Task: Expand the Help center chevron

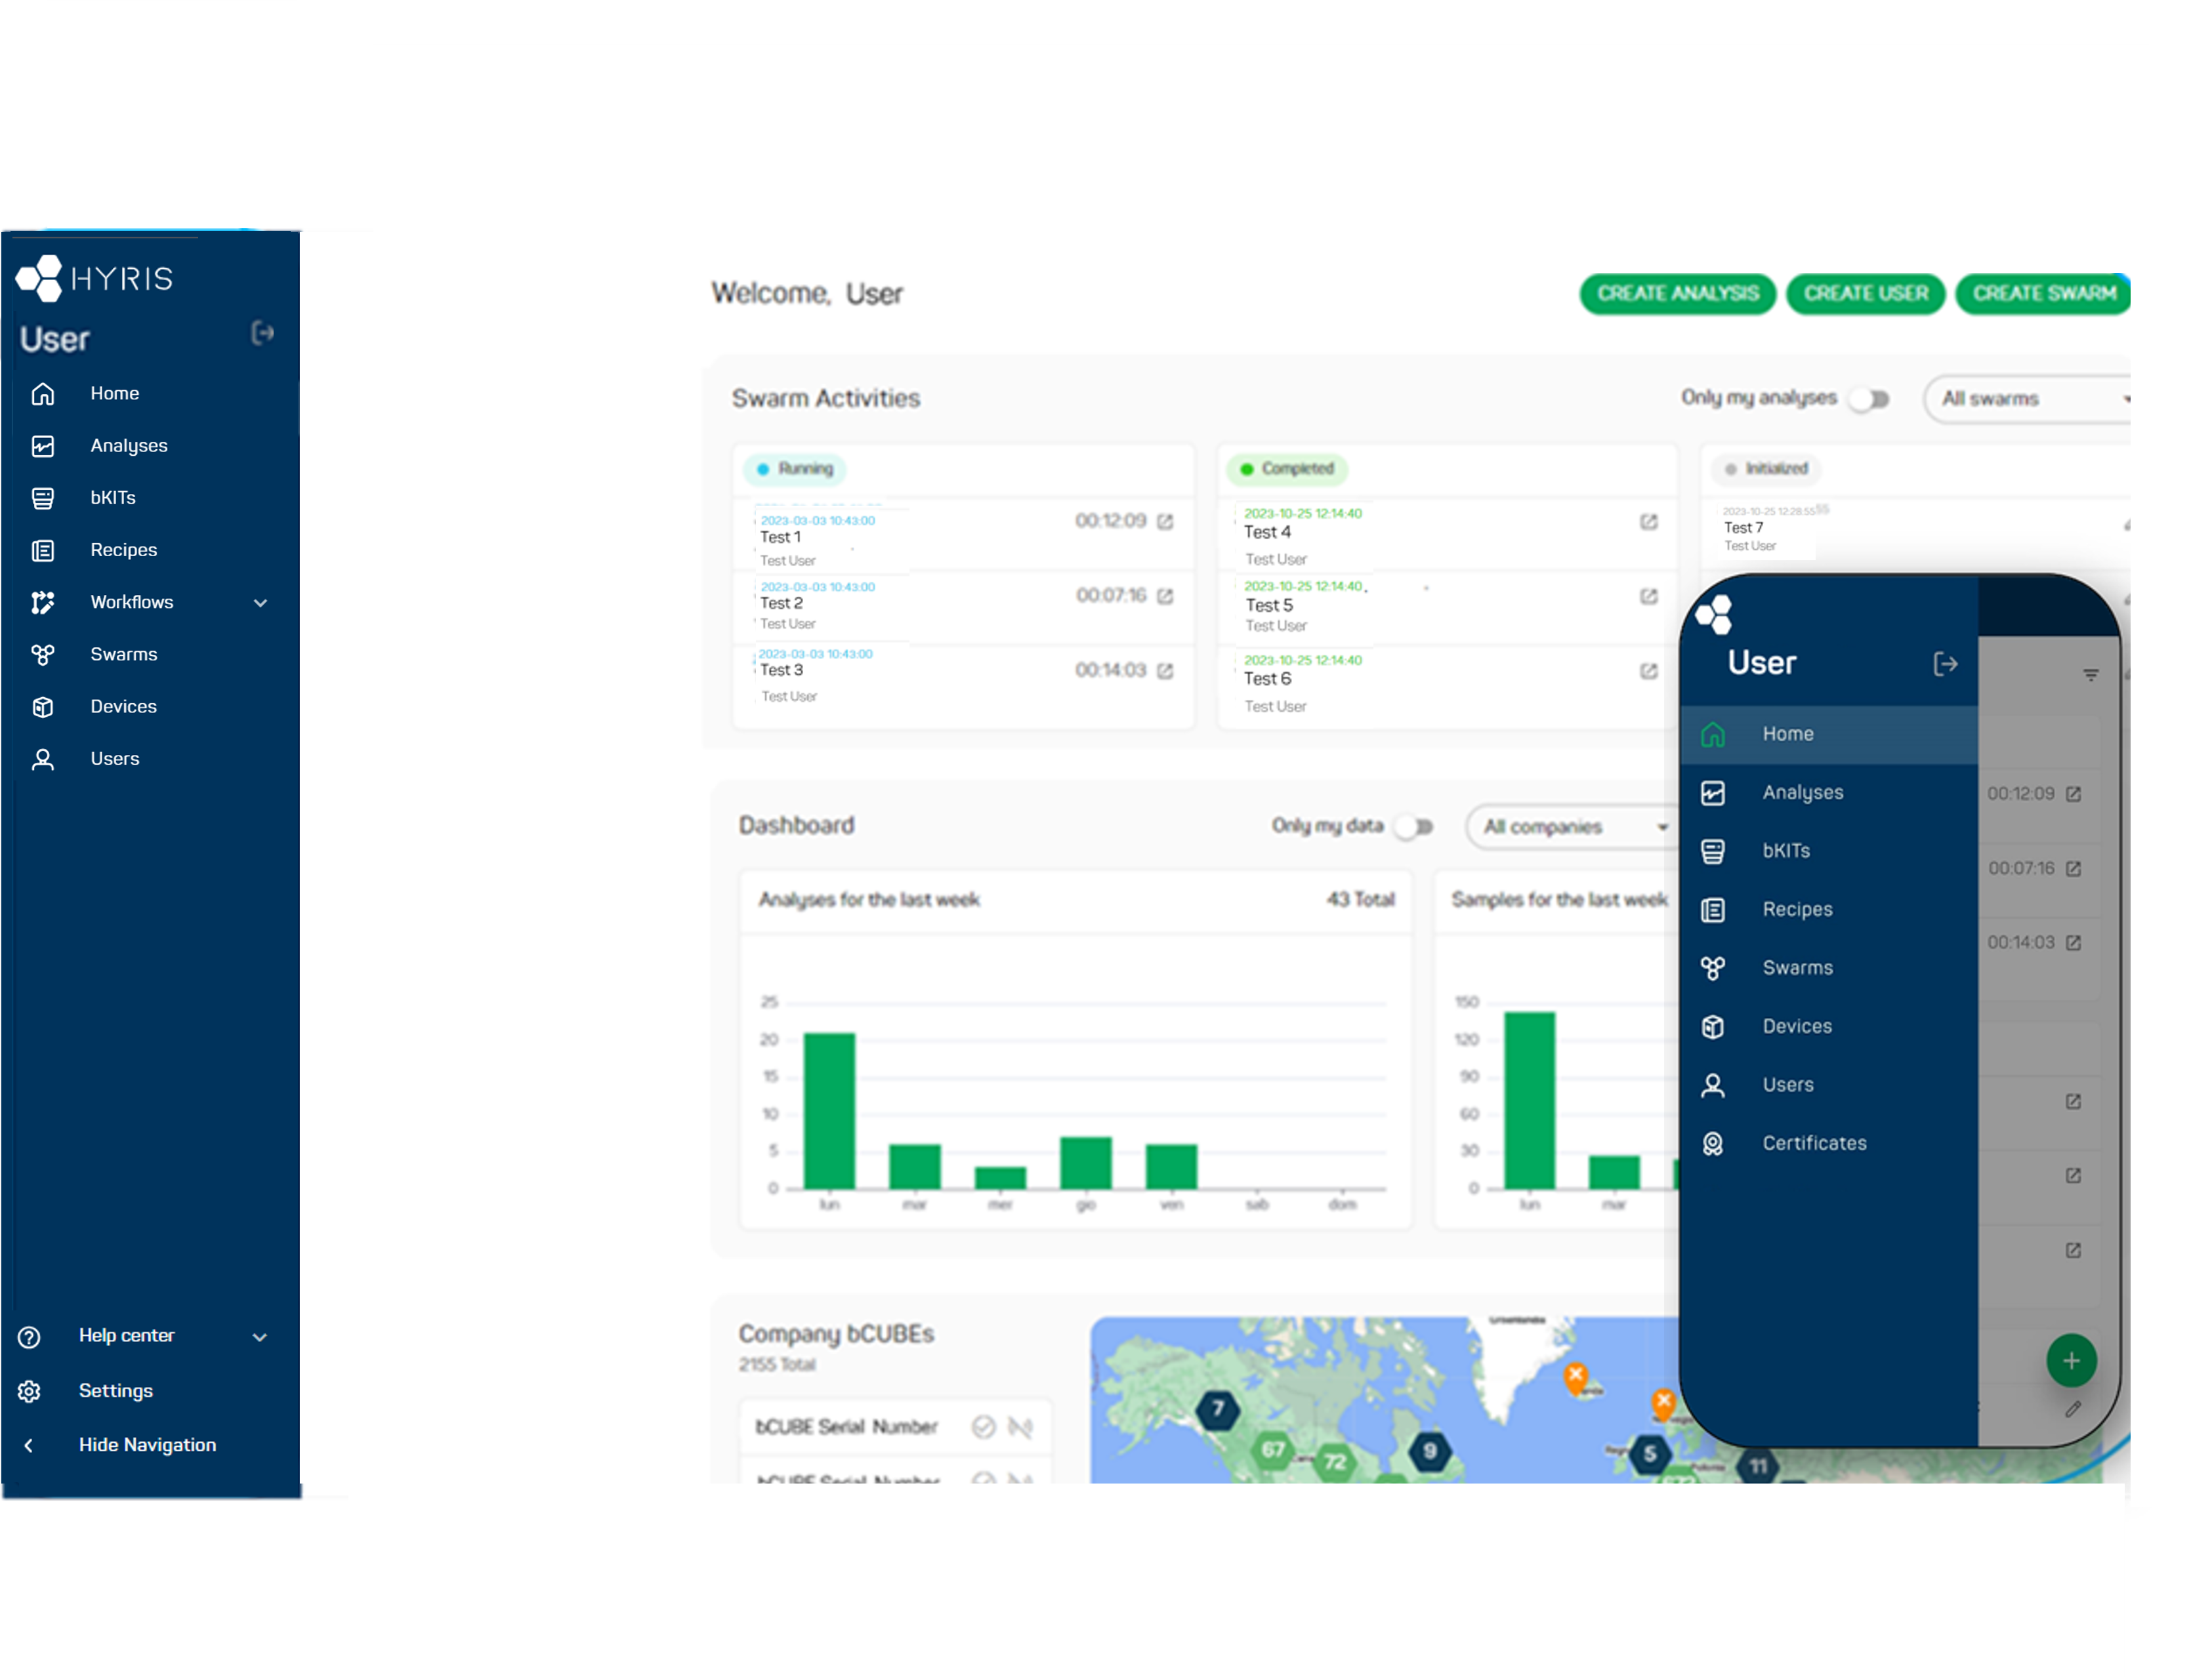Action: (x=260, y=1336)
